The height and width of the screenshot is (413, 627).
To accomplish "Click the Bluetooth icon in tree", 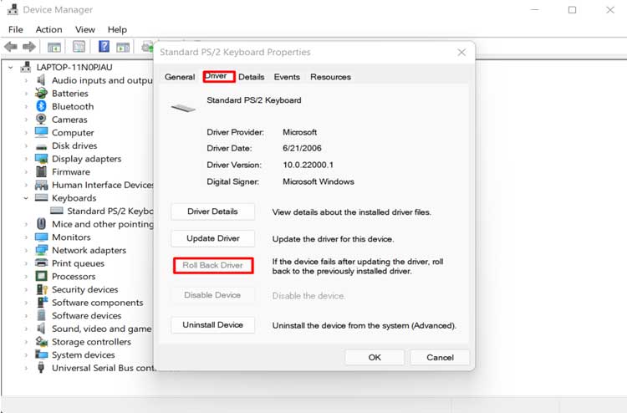I will pos(41,106).
